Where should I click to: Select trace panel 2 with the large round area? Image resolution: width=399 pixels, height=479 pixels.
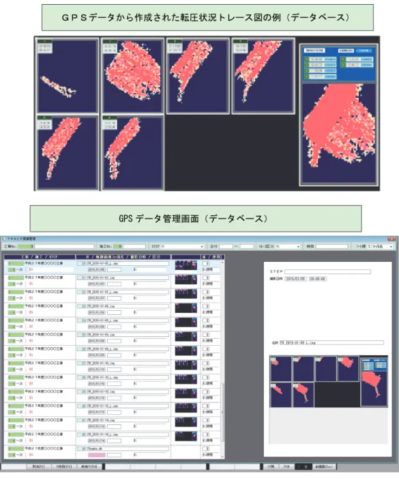tap(132, 75)
